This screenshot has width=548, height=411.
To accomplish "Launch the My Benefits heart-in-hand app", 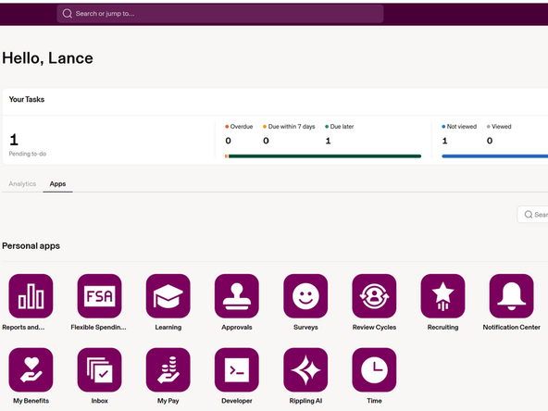I will pyautogui.click(x=31, y=369).
